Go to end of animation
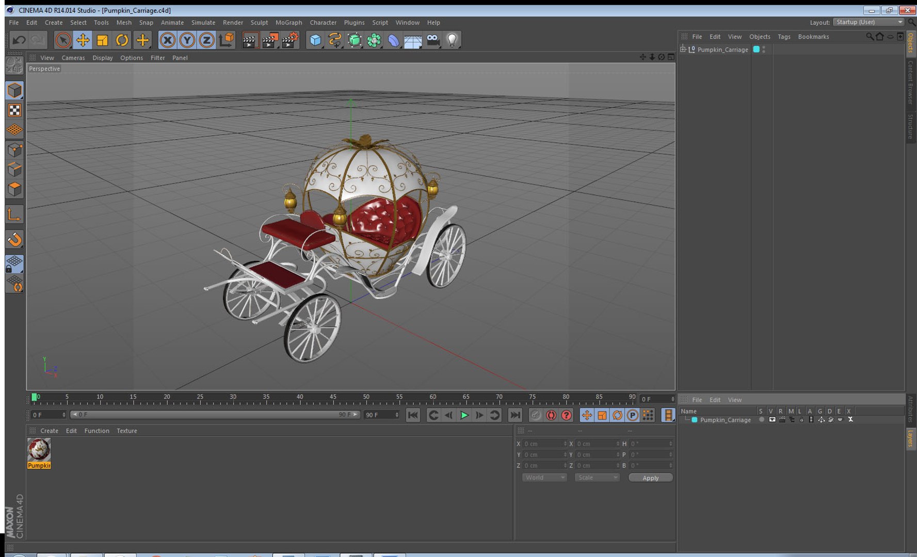917x557 pixels. [x=515, y=415]
